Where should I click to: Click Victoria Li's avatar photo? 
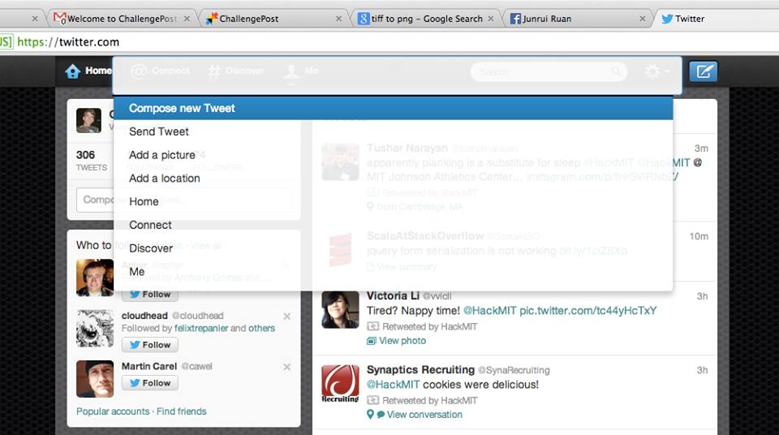point(340,310)
